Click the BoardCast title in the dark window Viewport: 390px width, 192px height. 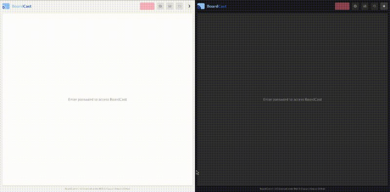[x=216, y=6]
